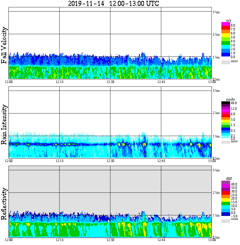This screenshot has width=240, height=245.
Task: Pick the green 10.0 swatch in the dBZ legend
Action: pyautogui.click(x=226, y=203)
